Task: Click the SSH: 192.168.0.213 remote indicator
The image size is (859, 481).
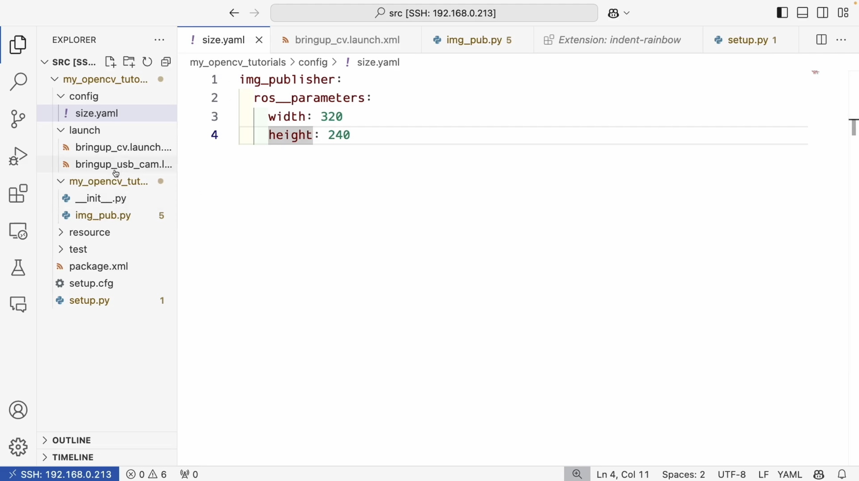Action: click(60, 474)
